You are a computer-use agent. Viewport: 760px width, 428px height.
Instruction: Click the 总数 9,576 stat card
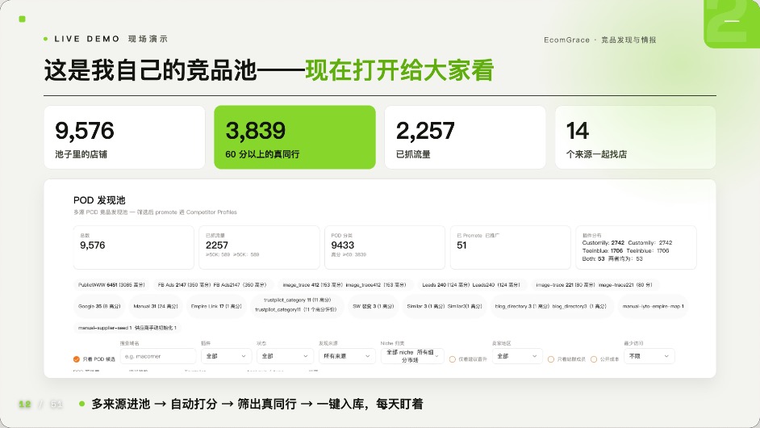(133, 247)
